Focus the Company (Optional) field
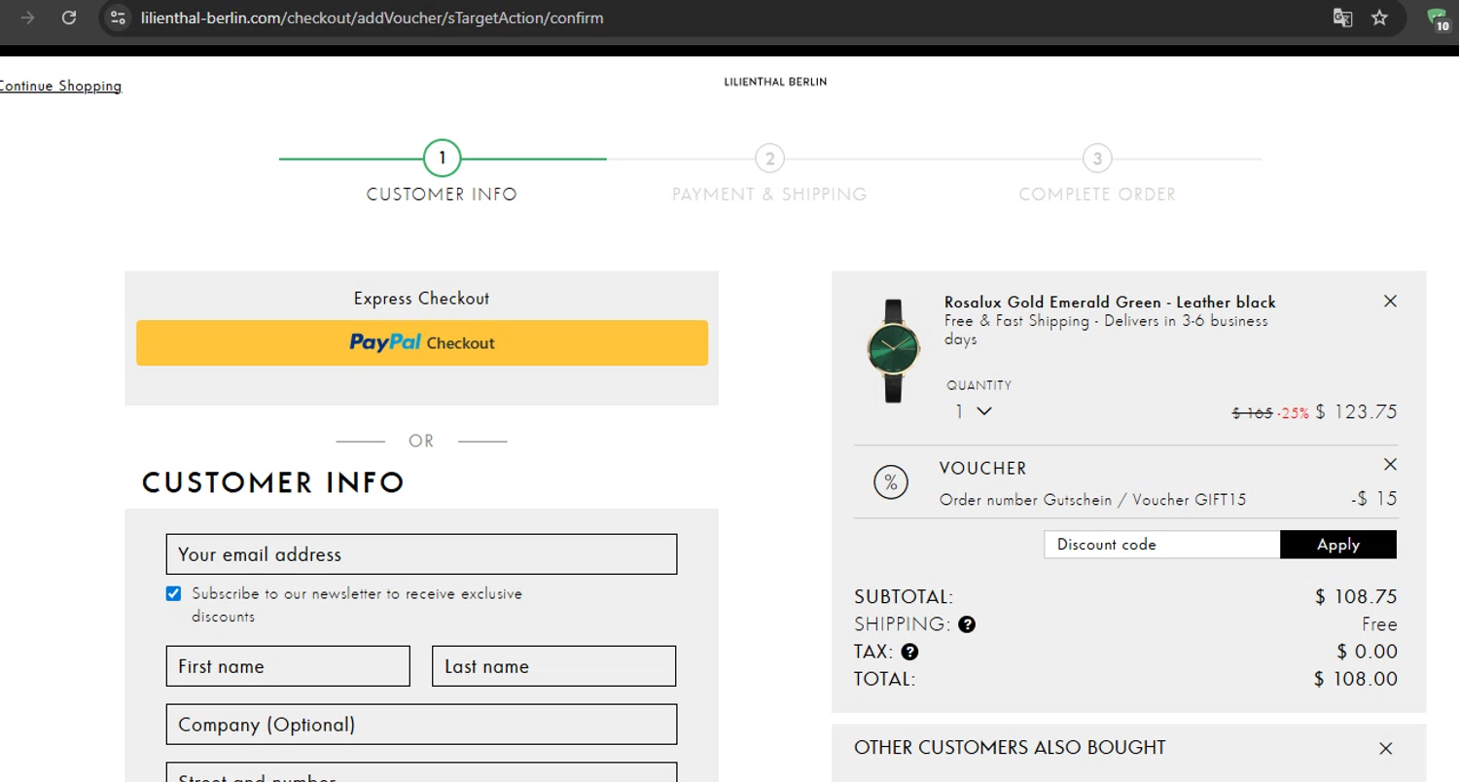 click(x=421, y=725)
